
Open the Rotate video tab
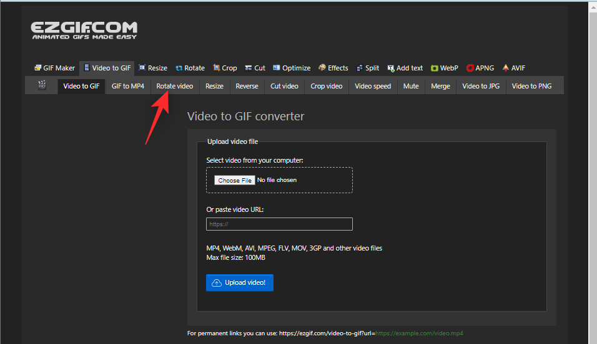(x=175, y=86)
